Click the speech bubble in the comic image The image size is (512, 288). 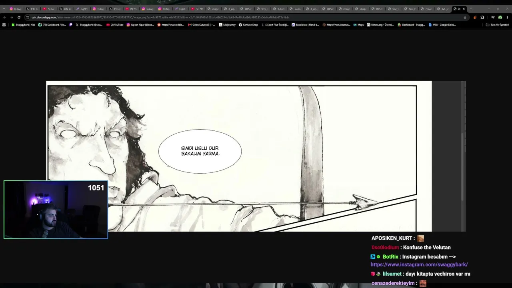click(x=200, y=151)
